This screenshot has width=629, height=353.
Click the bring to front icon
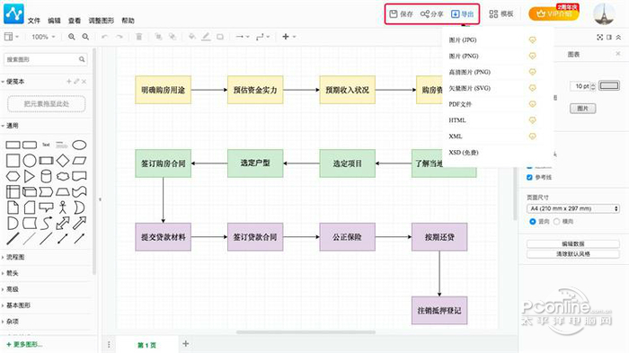coord(158,37)
